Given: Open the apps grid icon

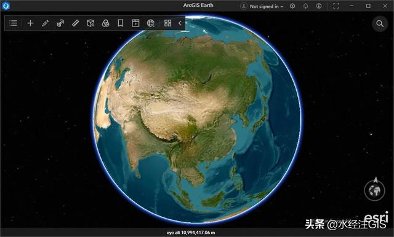Looking at the screenshot, I should click(x=168, y=23).
